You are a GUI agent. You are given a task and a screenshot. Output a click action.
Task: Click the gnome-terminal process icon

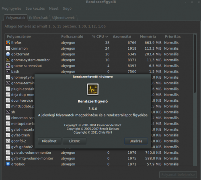[x=8, y=83]
